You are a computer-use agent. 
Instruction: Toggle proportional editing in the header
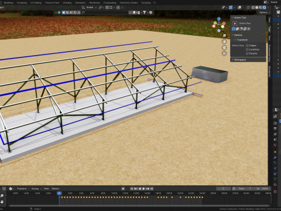[118, 8]
